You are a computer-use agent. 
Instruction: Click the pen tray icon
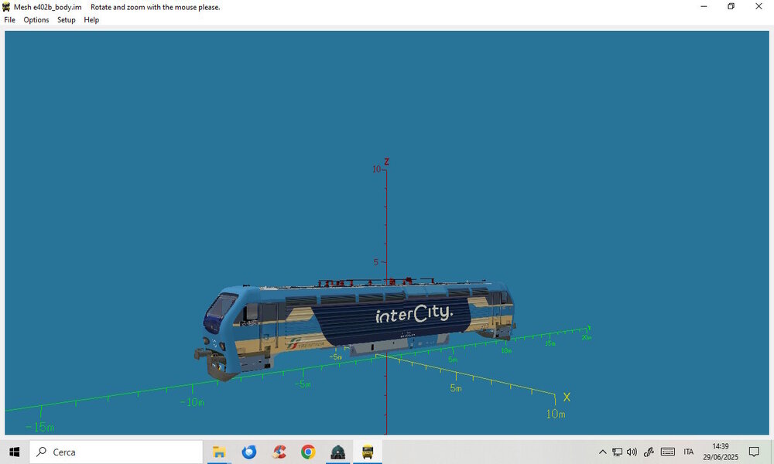(x=649, y=452)
